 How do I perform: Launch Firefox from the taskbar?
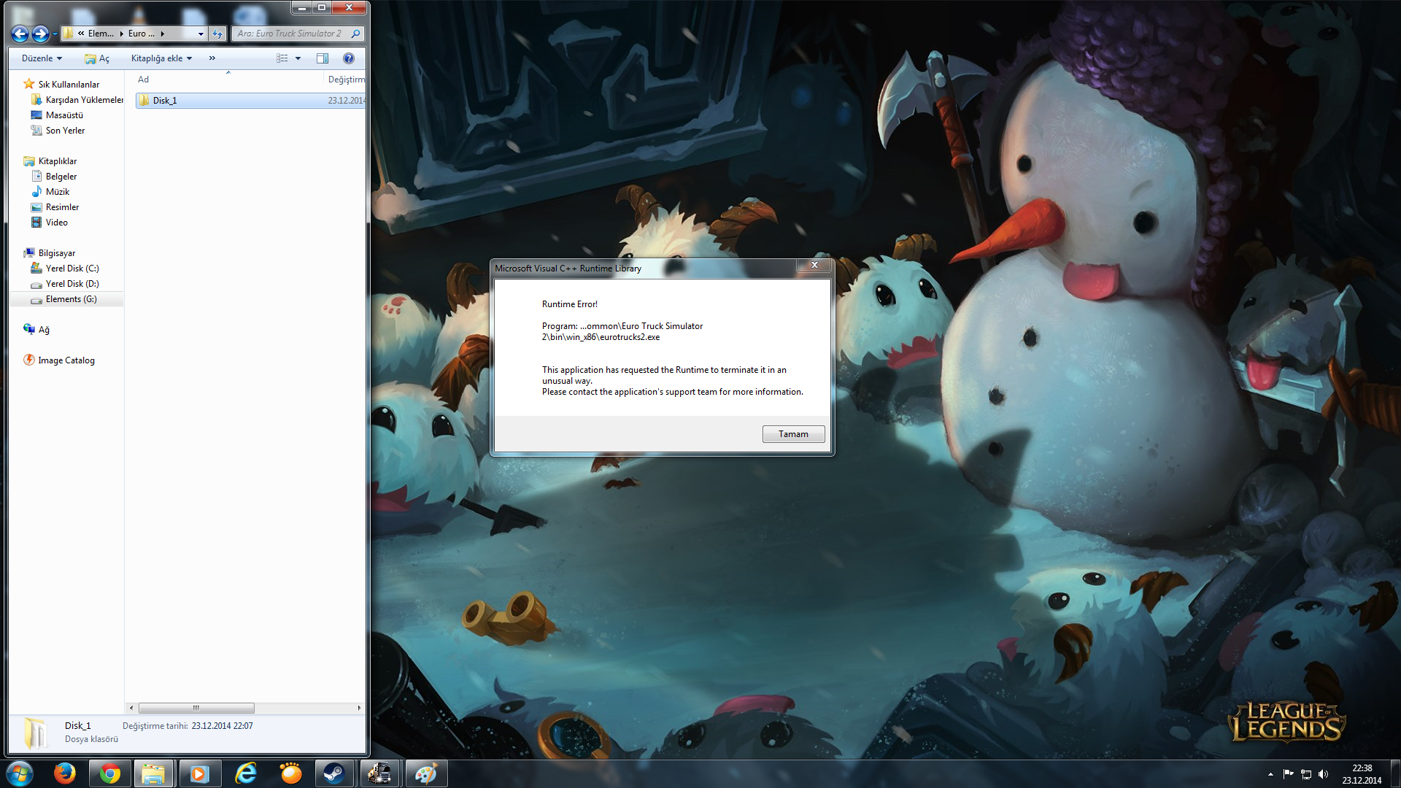click(65, 773)
